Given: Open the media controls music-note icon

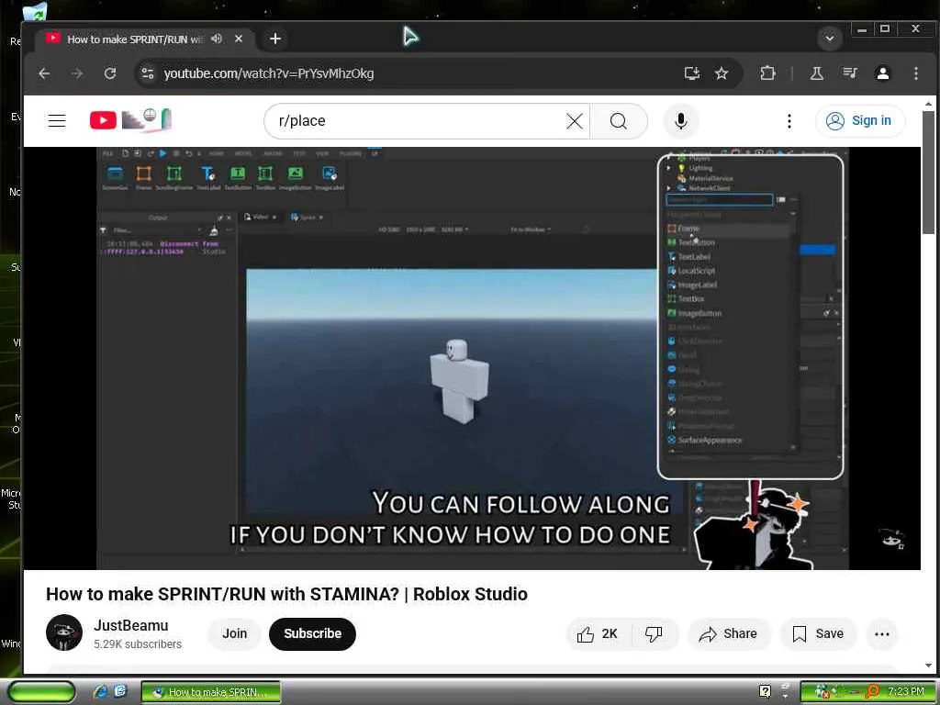Looking at the screenshot, I should (x=849, y=73).
